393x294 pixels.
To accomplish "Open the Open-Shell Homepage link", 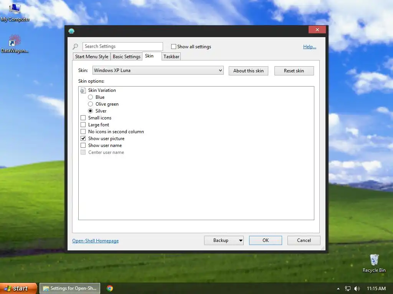I will click(96, 241).
